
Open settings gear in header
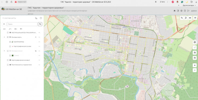pyautogui.click(x=182, y=11)
